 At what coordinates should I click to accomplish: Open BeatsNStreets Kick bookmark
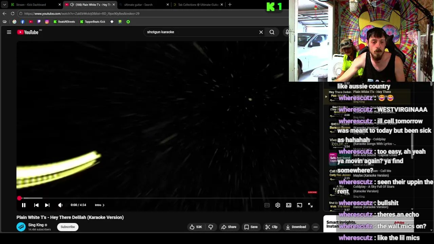[64, 22]
